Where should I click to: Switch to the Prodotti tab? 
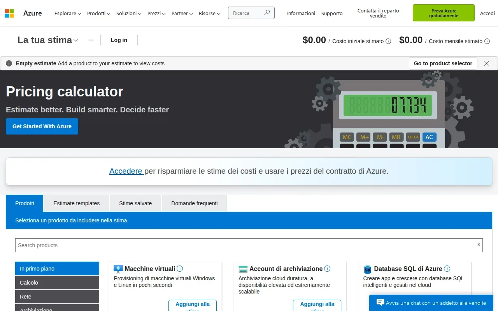(x=25, y=203)
